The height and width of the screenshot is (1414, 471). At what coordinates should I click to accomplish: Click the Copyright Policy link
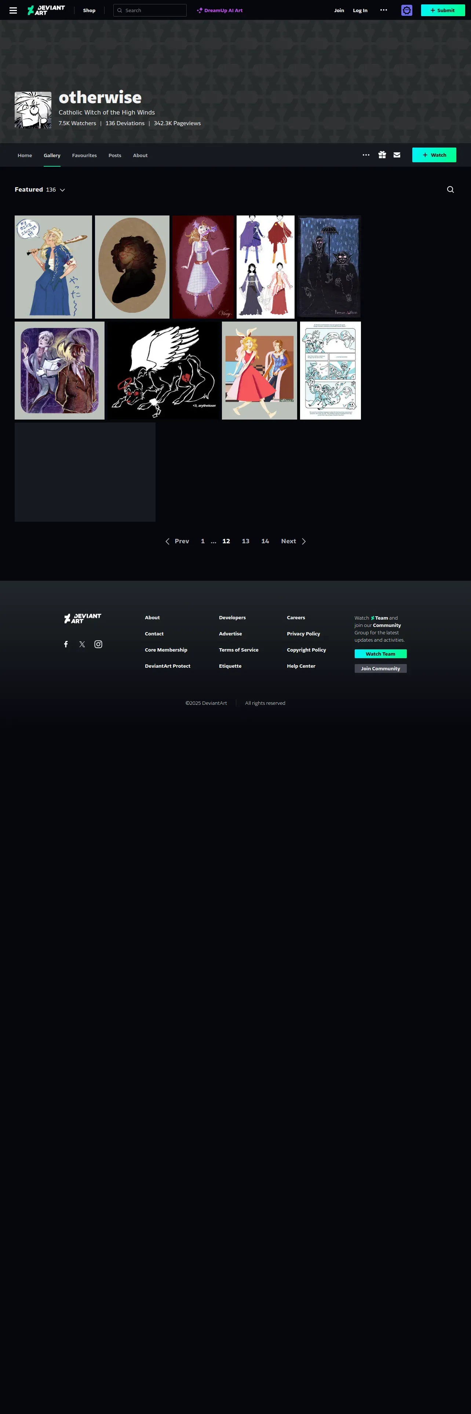coord(307,650)
